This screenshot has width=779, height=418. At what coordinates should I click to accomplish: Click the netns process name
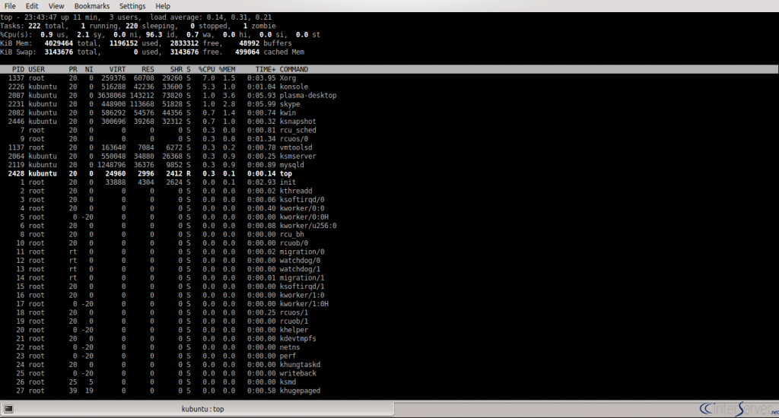click(x=290, y=347)
